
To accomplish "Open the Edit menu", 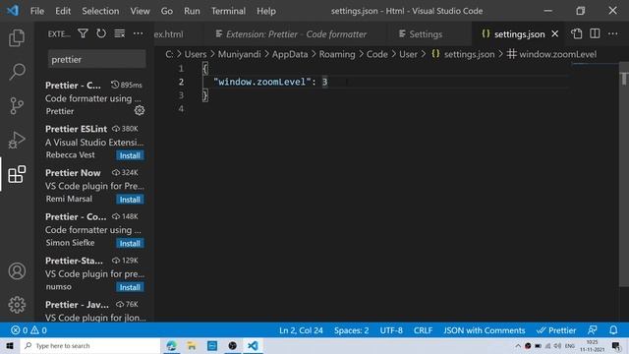I will pos(63,11).
